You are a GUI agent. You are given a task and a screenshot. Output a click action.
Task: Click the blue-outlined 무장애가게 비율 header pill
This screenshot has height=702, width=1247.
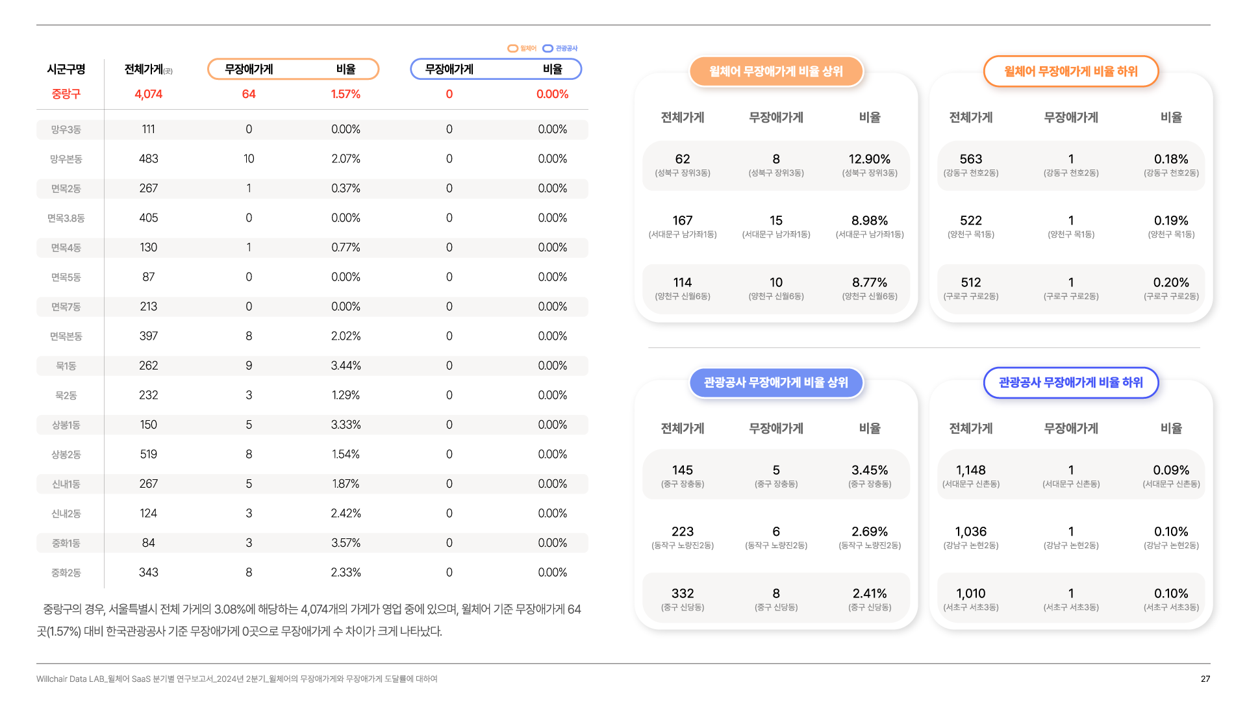(x=496, y=69)
